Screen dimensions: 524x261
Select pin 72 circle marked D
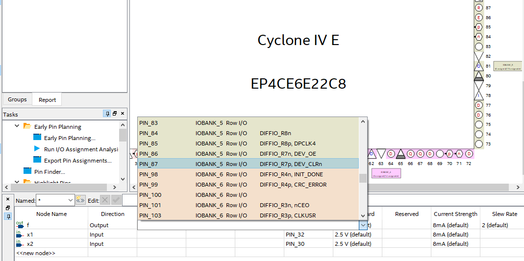point(469,154)
